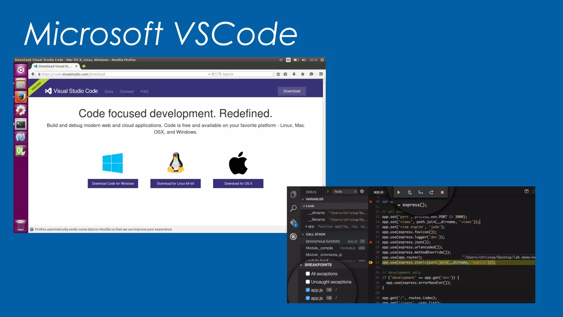This screenshot has width=563, height=317.
Task: Click the Apple logo on the download page
Action: tap(238, 163)
